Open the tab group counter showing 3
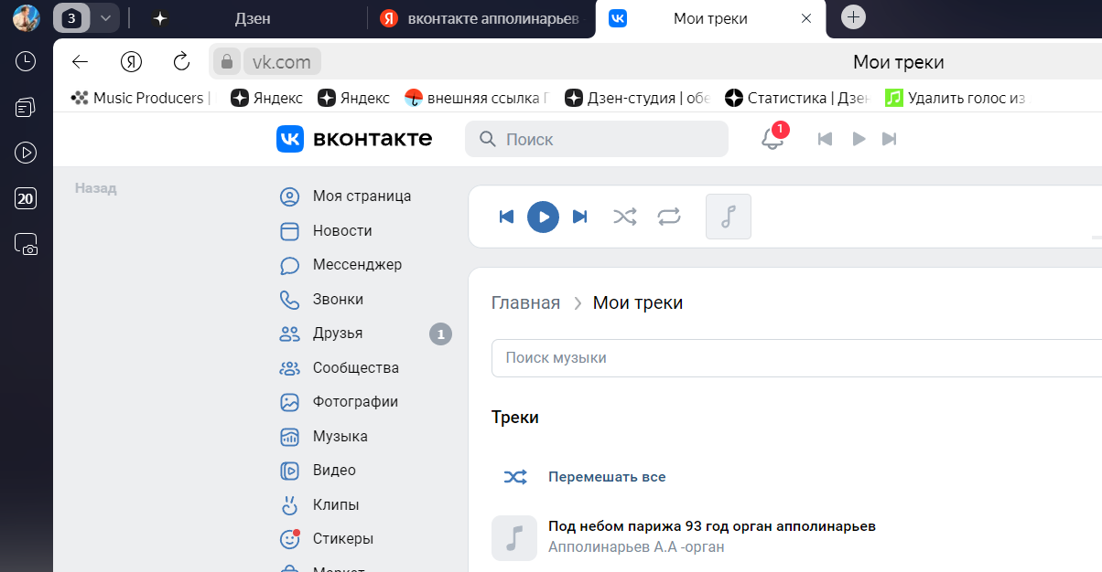 [x=71, y=17]
